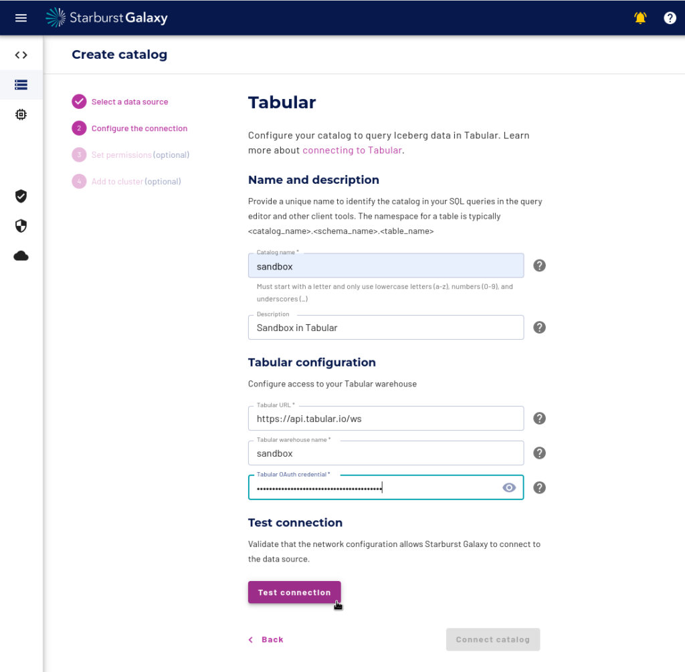
Task: Open the query editor code brackets icon
Action: click(21, 55)
